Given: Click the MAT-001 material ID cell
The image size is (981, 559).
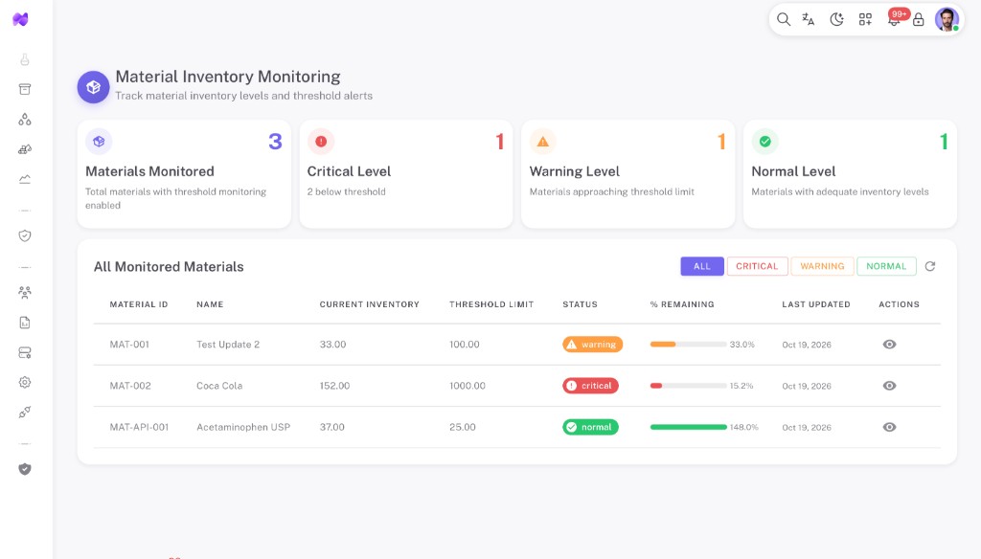Looking at the screenshot, I should tap(129, 345).
